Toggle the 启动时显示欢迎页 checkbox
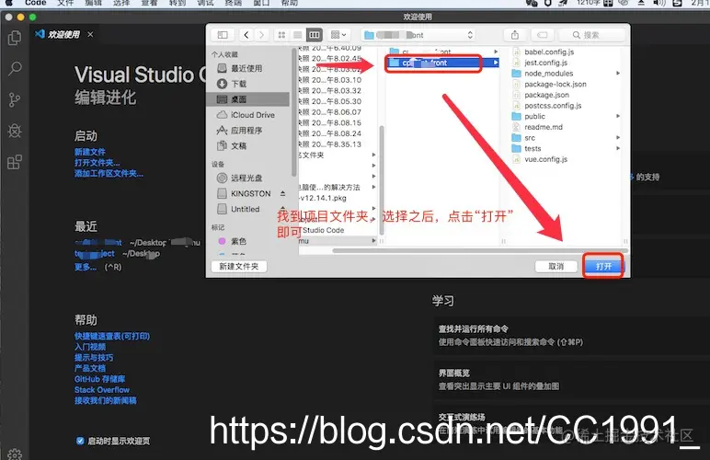710x460 pixels. point(80,441)
